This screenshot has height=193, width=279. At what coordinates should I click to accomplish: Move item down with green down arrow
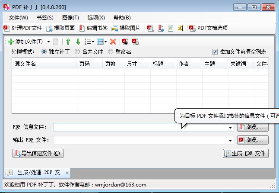pos(78,42)
